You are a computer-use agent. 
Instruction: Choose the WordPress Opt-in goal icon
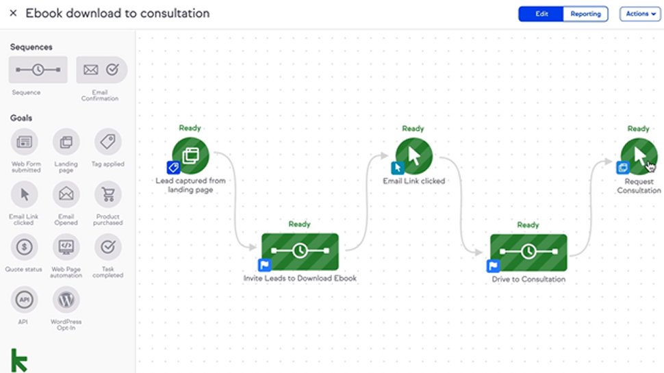click(66, 300)
